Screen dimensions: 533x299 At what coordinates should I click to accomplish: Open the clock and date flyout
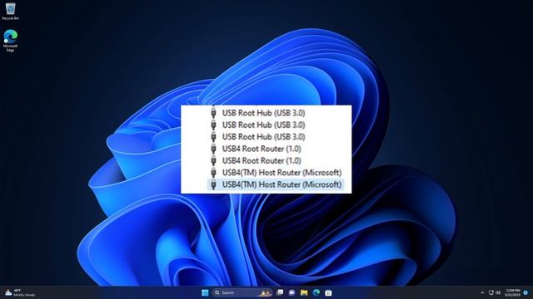point(513,292)
